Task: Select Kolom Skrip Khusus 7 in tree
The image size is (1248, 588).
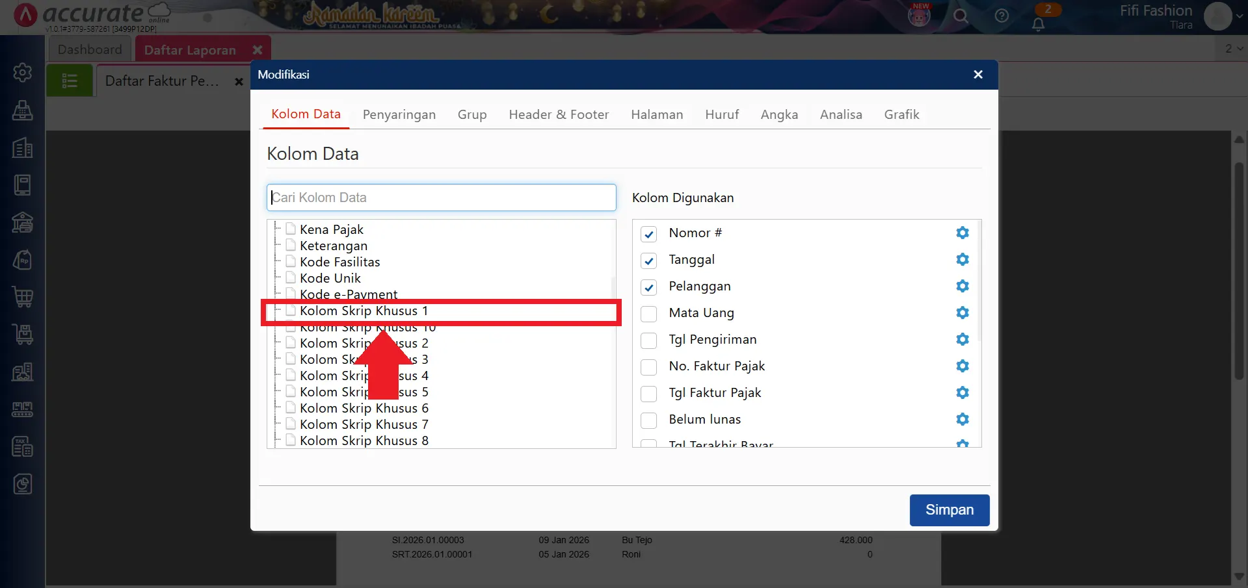Action: 363,424
